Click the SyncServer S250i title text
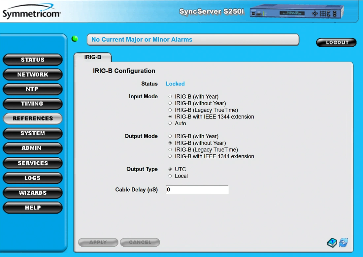 [x=212, y=11]
